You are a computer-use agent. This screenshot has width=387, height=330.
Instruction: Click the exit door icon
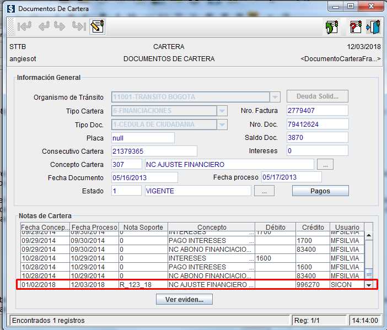(373, 27)
